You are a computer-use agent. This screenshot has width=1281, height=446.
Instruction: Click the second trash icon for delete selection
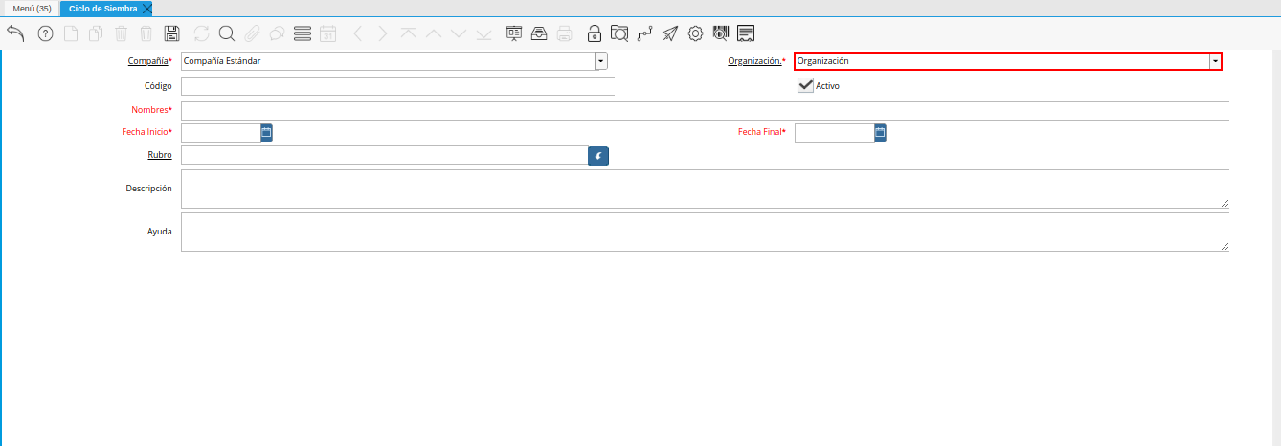coord(146,33)
